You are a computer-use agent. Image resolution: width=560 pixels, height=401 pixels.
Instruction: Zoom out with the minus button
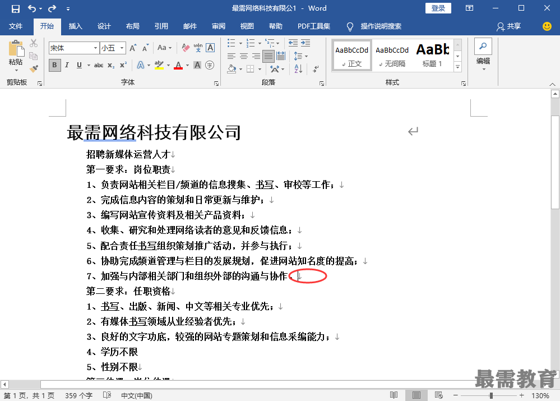pyautogui.click(x=456, y=395)
